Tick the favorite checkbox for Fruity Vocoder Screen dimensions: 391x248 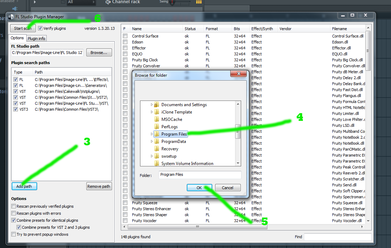click(125, 221)
